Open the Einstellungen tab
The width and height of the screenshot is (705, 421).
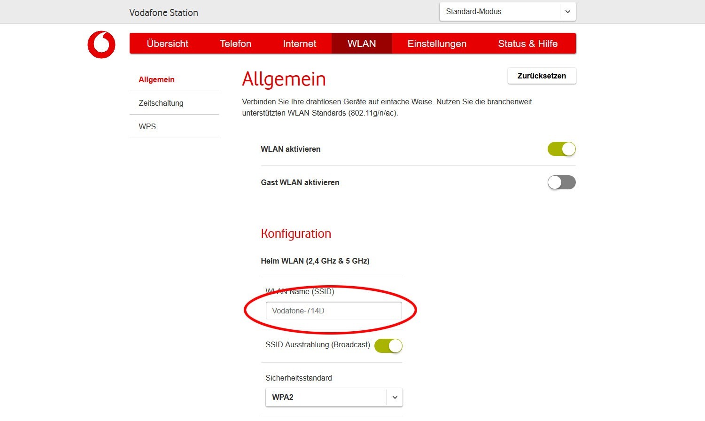pos(437,44)
